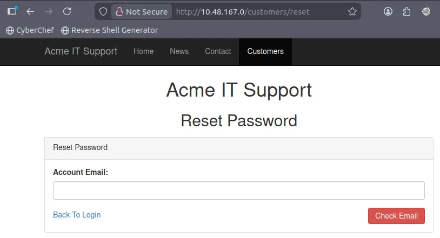This screenshot has width=440, height=238.
Task: Click the rightmost toolbar extension icon
Action: point(426,11)
